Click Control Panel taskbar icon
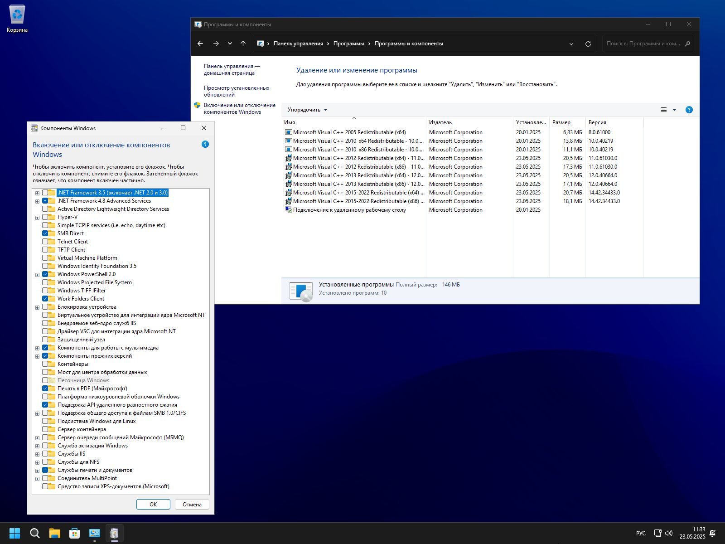 (x=95, y=533)
